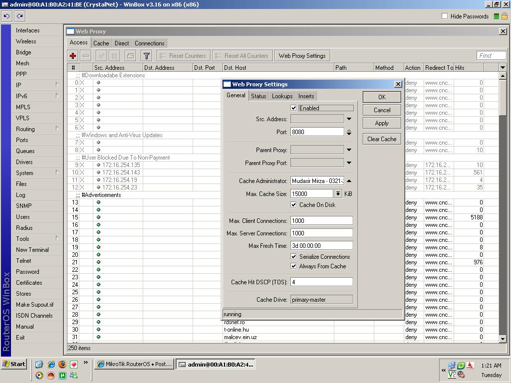Expand the Parent Proxy field arrow
Image resolution: width=511 pixels, height=383 pixels.
click(x=349, y=150)
